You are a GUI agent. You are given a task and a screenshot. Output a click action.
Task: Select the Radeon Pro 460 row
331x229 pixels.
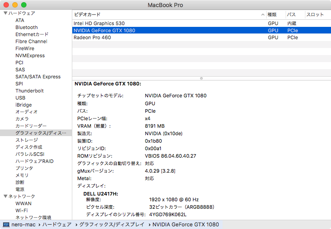[201, 37]
